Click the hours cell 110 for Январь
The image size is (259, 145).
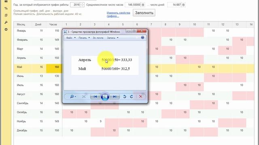(54, 32)
